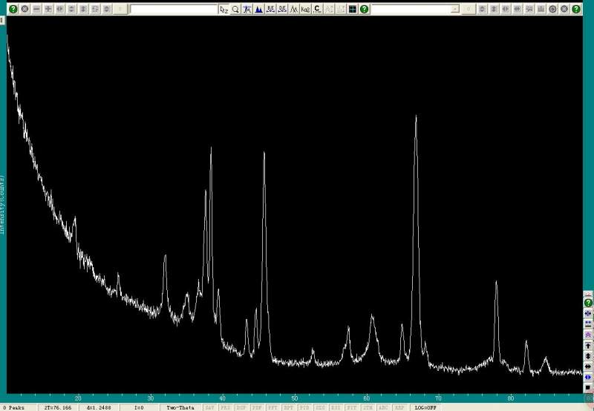This screenshot has width=594, height=411.
Task: Toggle the LOG=OFF status bar indicator
Action: tap(425, 407)
